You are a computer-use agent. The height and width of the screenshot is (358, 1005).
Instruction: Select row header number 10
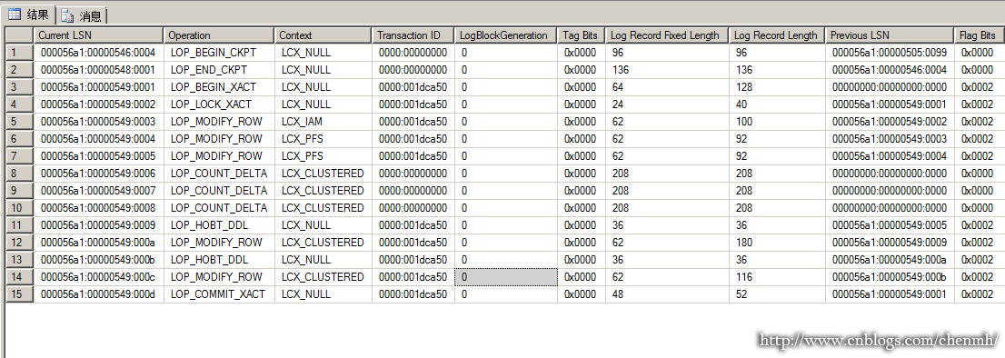coord(19,208)
